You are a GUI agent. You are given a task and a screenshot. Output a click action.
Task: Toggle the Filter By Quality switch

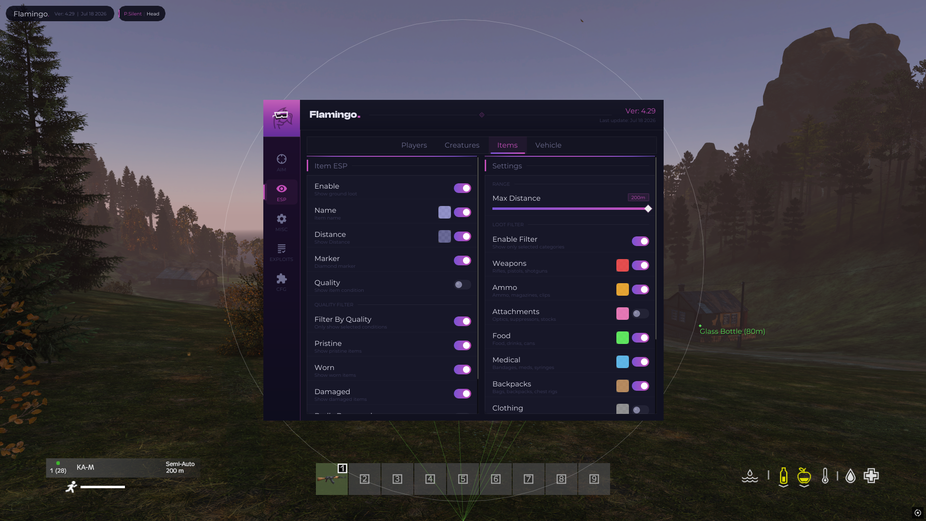click(463, 321)
